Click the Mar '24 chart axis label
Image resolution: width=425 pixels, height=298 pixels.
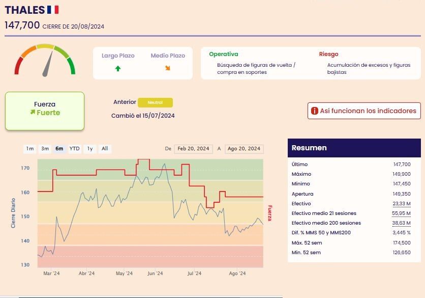pyautogui.click(x=51, y=273)
